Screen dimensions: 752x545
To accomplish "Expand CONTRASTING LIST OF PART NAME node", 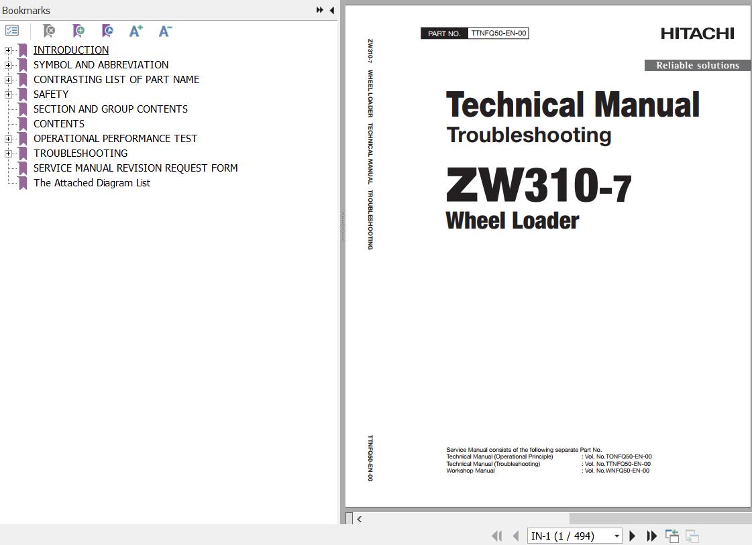I will tap(8, 80).
